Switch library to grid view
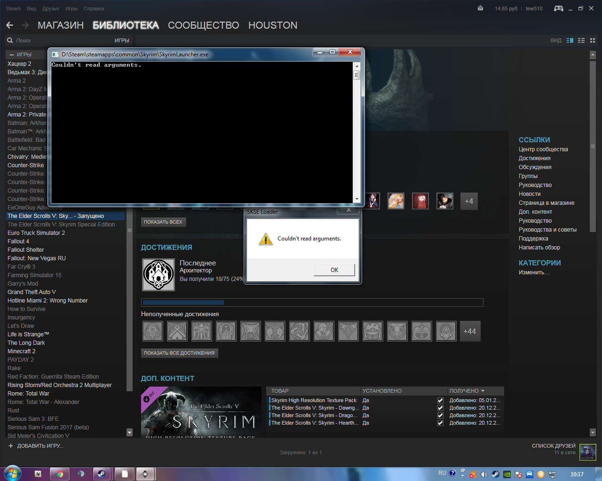 (x=593, y=40)
